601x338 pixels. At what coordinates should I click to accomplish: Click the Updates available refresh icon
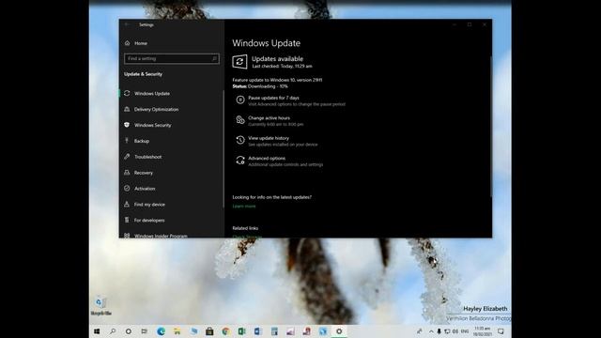(x=239, y=62)
